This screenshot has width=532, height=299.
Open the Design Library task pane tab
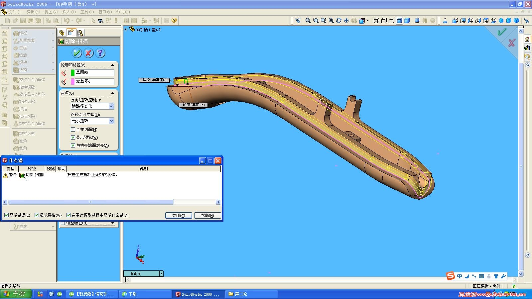(527, 48)
